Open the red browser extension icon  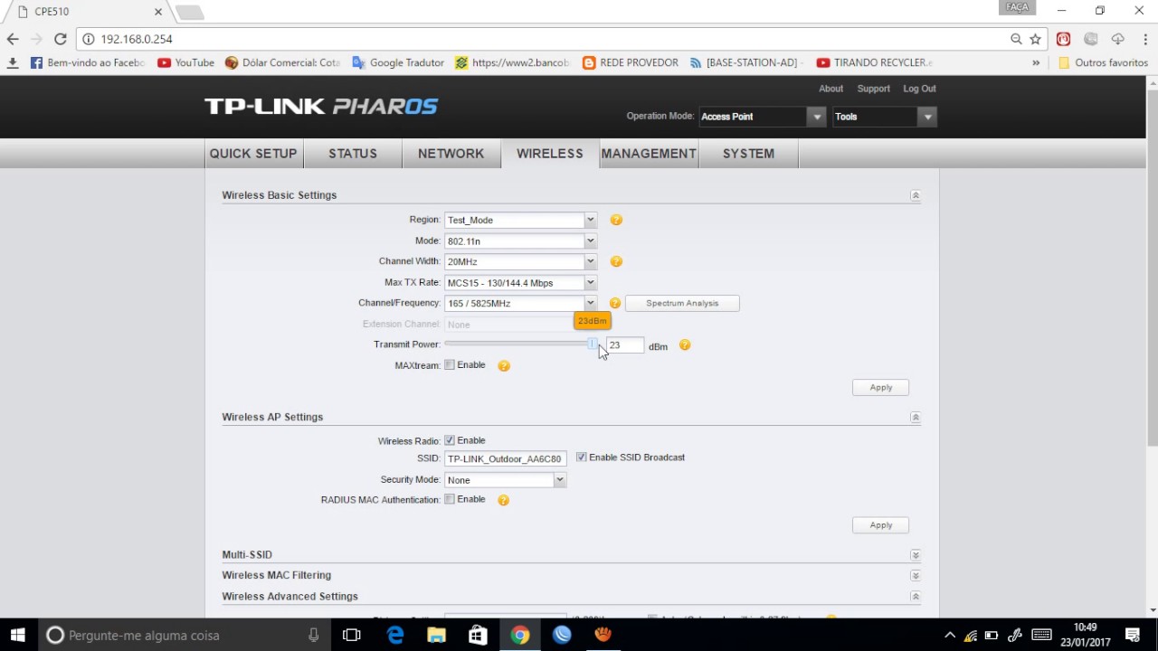(x=1064, y=39)
